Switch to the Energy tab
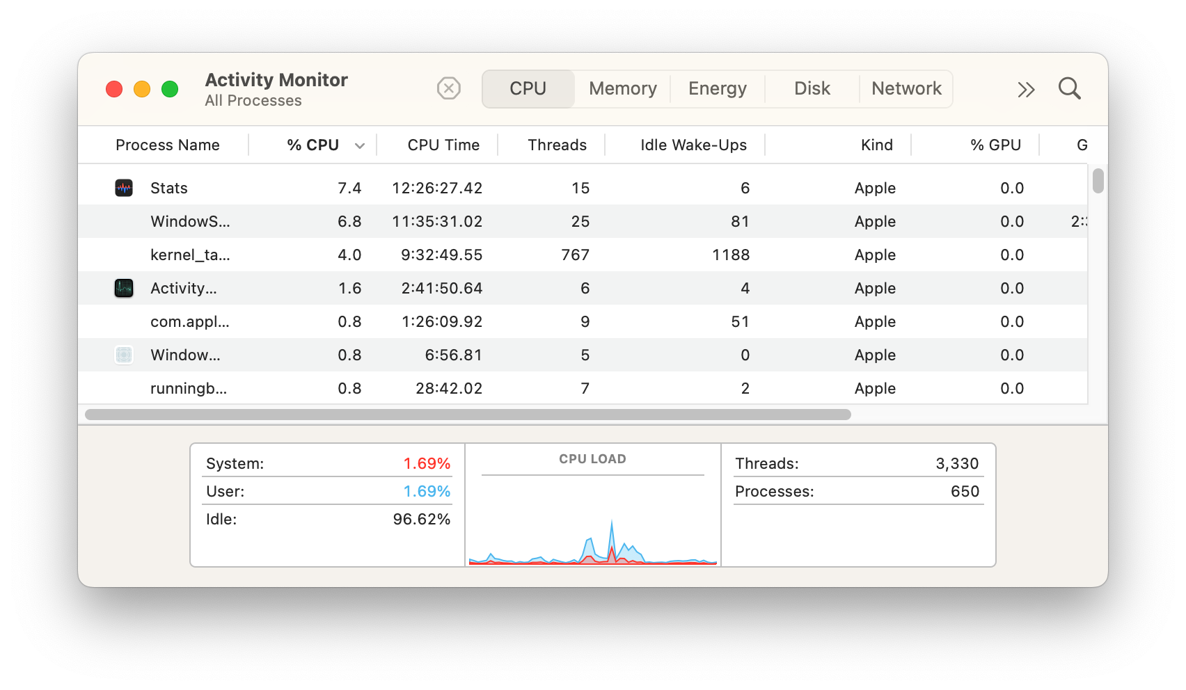Viewport: 1186px width, 690px height. pos(718,89)
